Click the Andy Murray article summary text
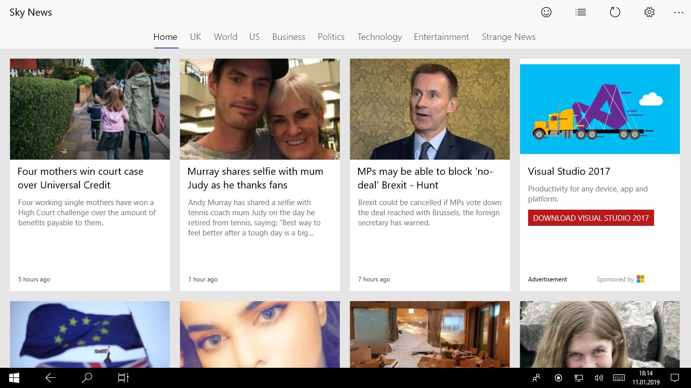 (254, 218)
